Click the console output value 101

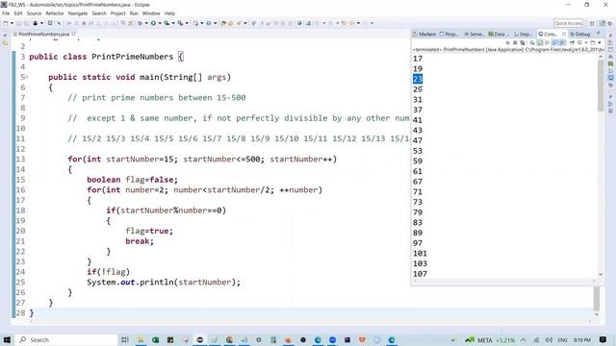click(x=420, y=254)
